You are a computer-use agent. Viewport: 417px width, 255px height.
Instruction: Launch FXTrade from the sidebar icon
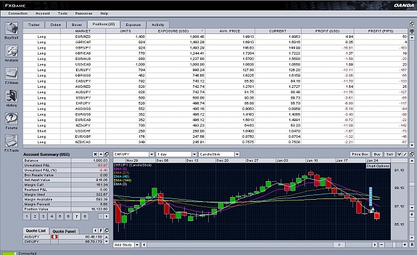tap(11, 141)
